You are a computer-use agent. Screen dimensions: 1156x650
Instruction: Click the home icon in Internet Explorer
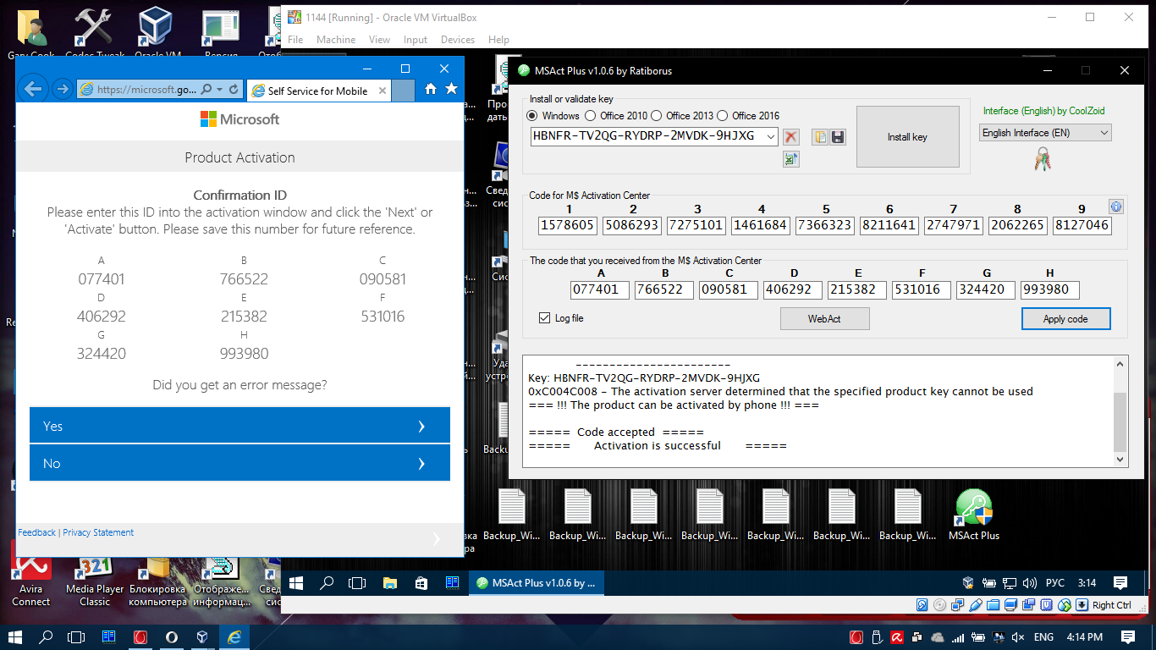(430, 89)
